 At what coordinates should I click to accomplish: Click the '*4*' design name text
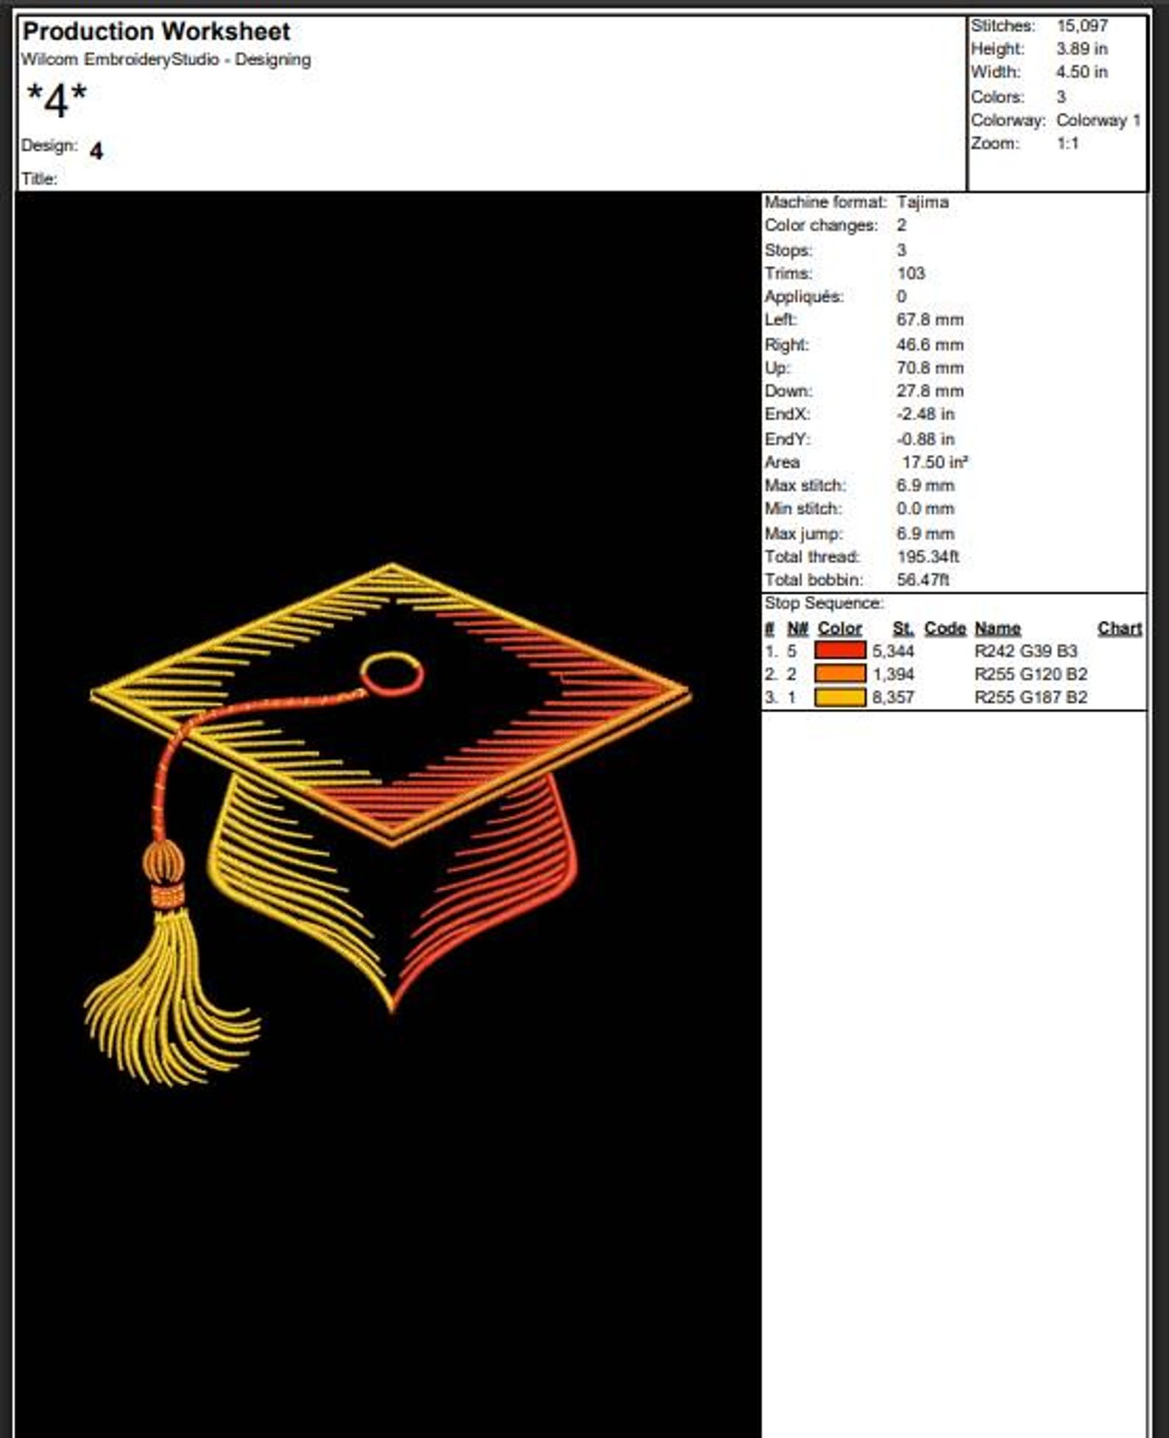[x=57, y=101]
